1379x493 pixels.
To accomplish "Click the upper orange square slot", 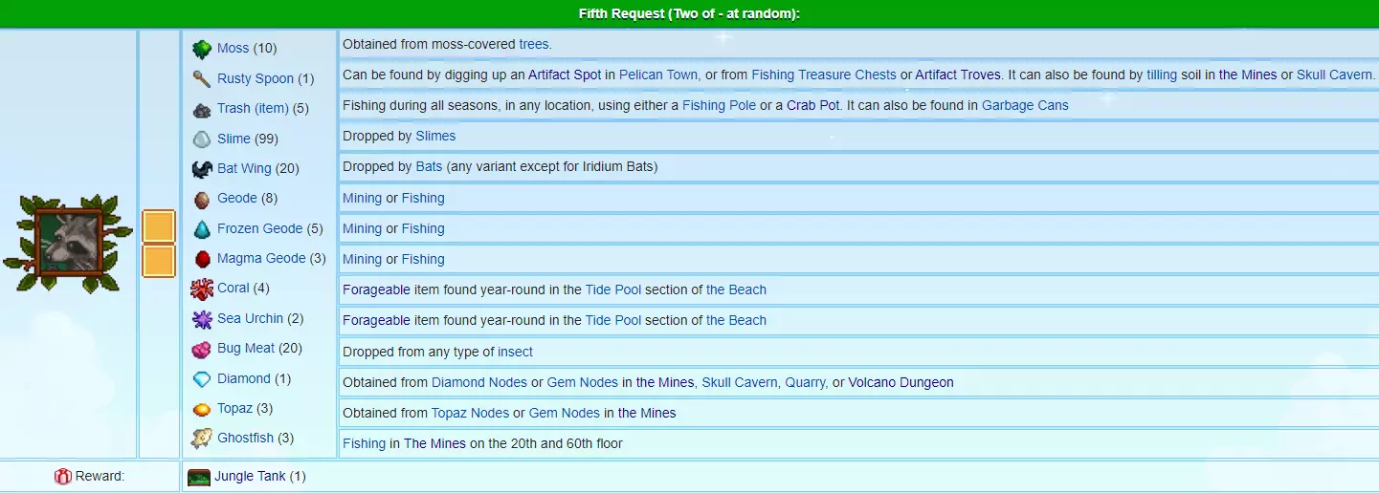I will 159,227.
